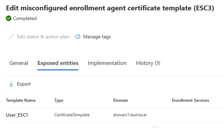
Task: Click the ESC3 recommendation page title
Action: click(110, 8)
